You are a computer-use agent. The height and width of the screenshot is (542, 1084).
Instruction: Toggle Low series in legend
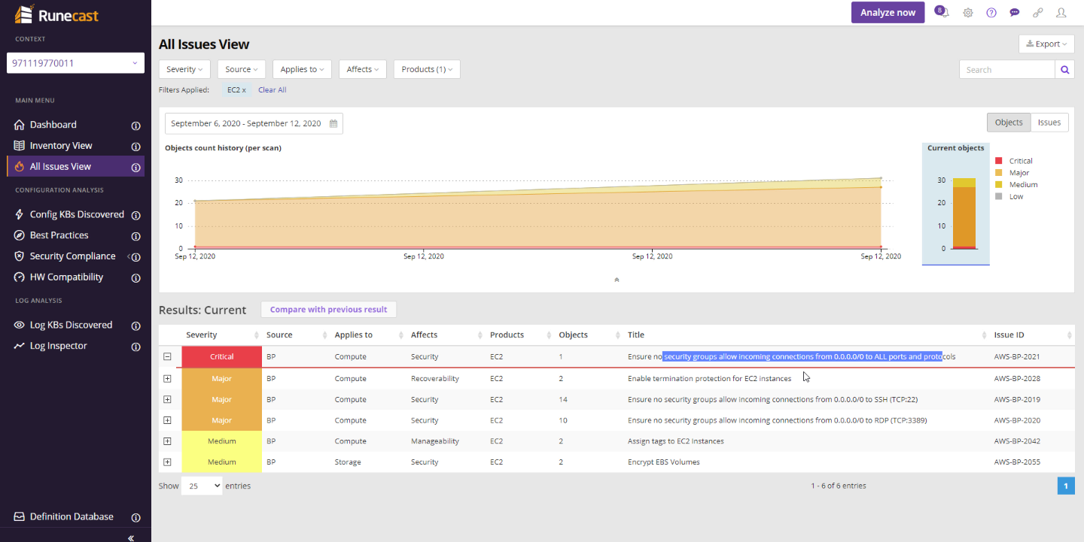pyautogui.click(x=1009, y=197)
